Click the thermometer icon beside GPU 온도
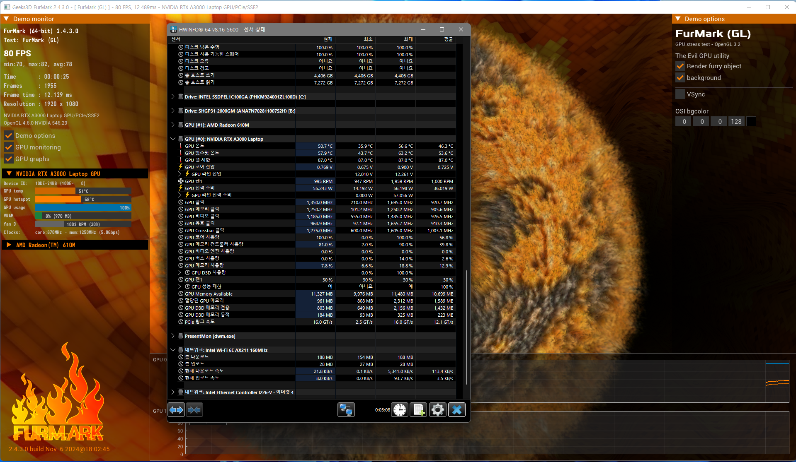This screenshot has width=796, height=462. point(181,146)
